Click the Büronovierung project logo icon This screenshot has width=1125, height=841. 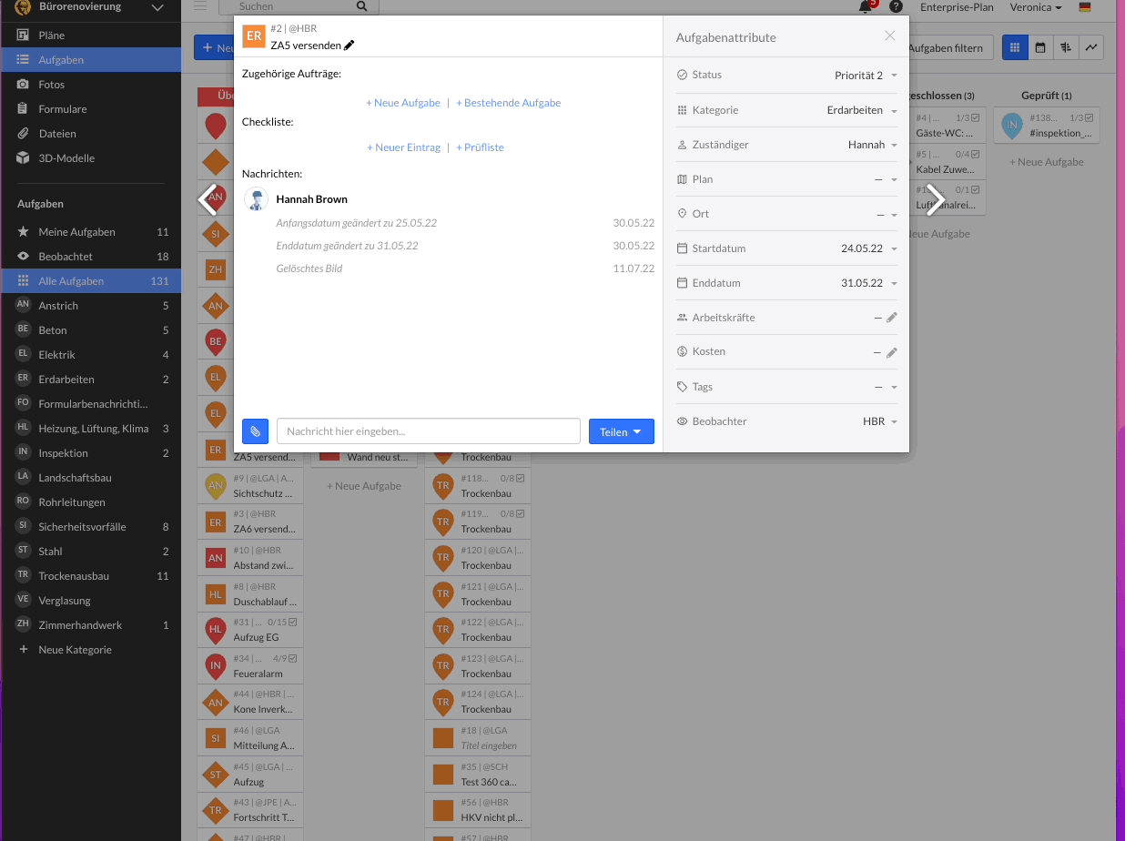coord(22,7)
